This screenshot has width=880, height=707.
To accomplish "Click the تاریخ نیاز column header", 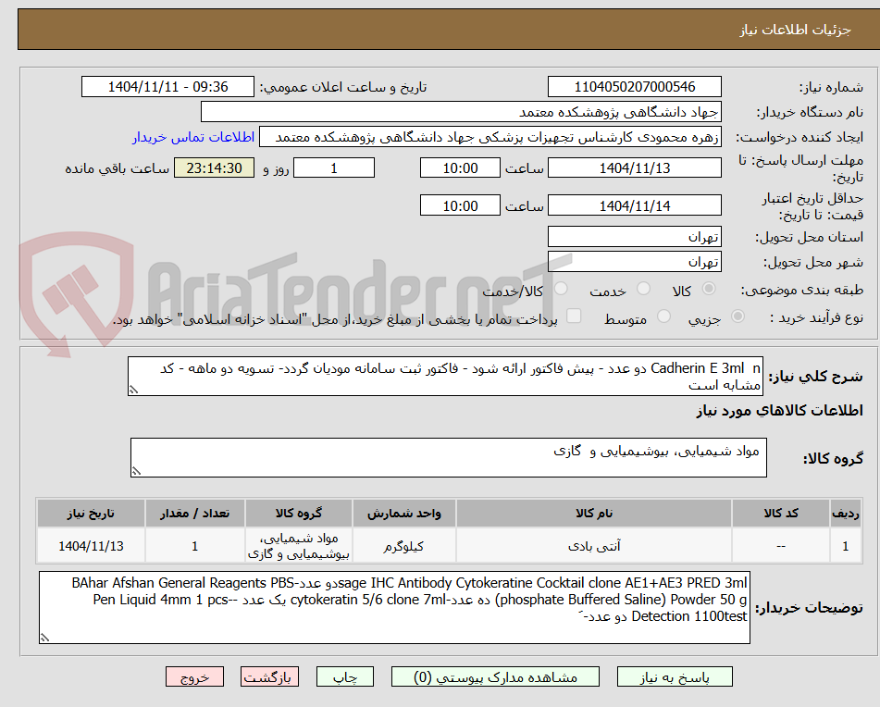I will [91, 514].
